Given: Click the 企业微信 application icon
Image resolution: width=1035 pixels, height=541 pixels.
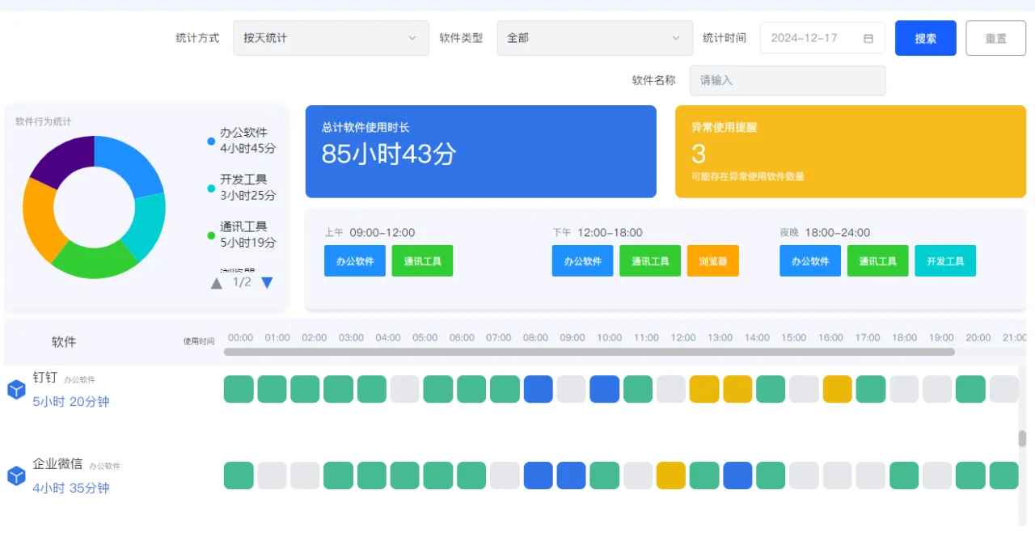Looking at the screenshot, I should pyautogui.click(x=16, y=475).
